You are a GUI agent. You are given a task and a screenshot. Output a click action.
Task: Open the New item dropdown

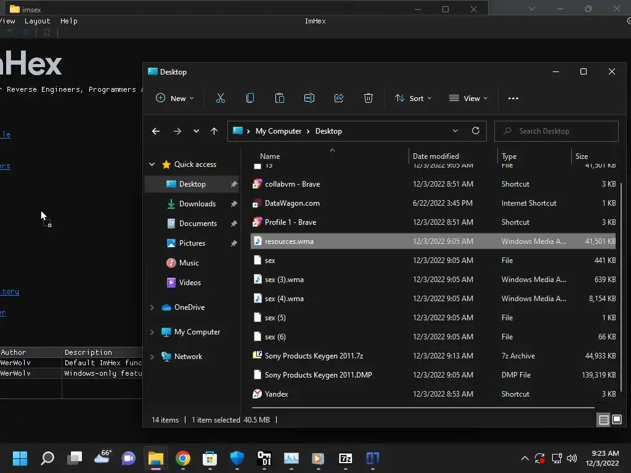click(174, 98)
